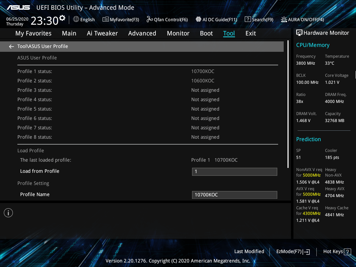Click the 185 pts cooler score
The height and width of the screenshot is (267, 356).
point(332,157)
